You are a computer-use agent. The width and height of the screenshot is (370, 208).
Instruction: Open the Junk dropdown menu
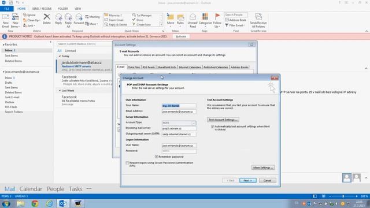point(29,25)
